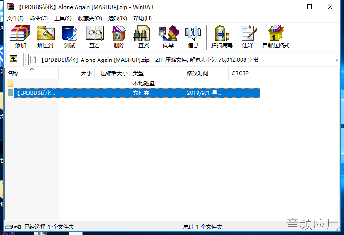Click the key icon in status bar
This screenshot has width=344, height=235.
pos(17,226)
